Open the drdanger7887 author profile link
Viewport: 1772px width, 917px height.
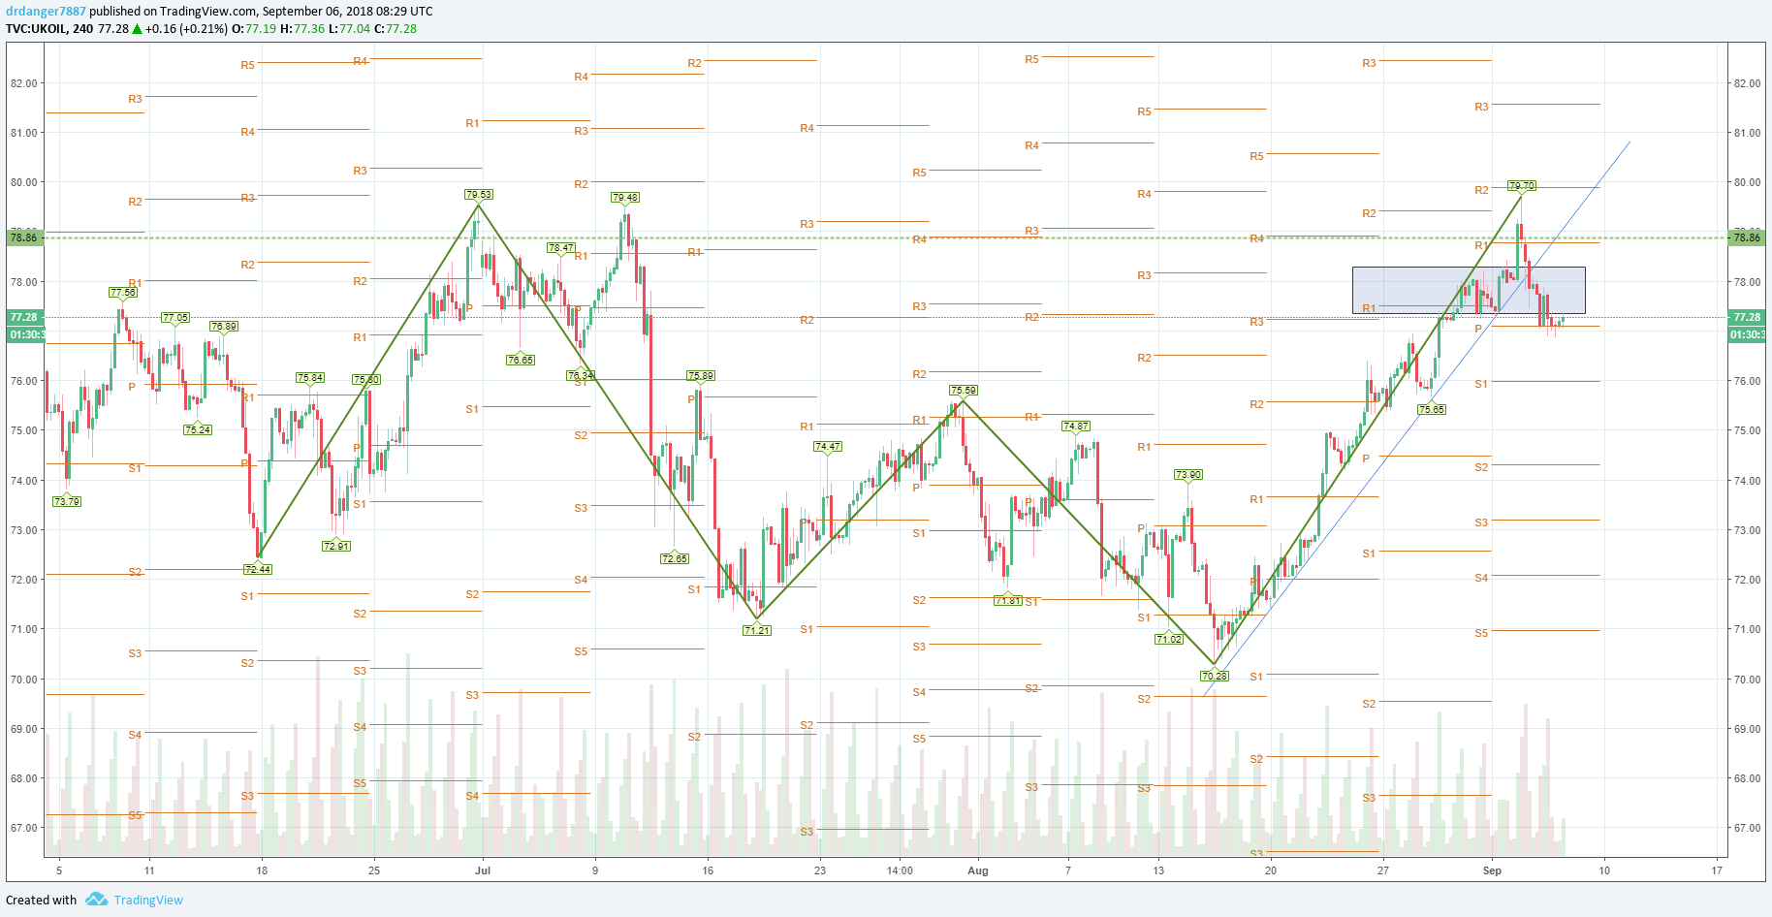click(46, 12)
